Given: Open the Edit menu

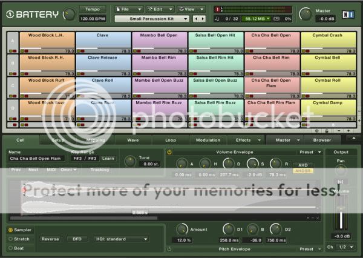Looking at the screenshot, I should point(160,9).
